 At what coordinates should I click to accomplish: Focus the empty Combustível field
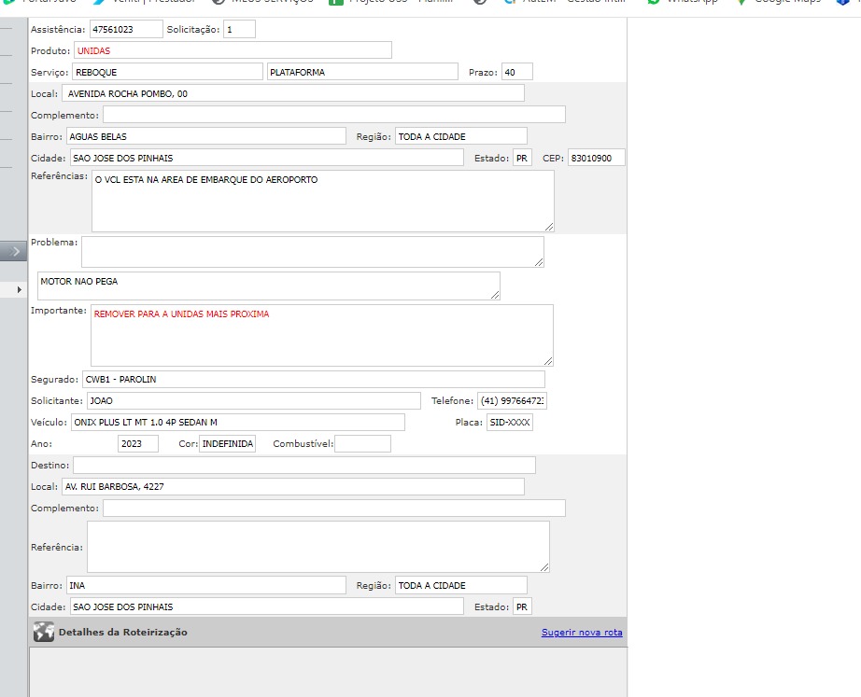point(362,443)
